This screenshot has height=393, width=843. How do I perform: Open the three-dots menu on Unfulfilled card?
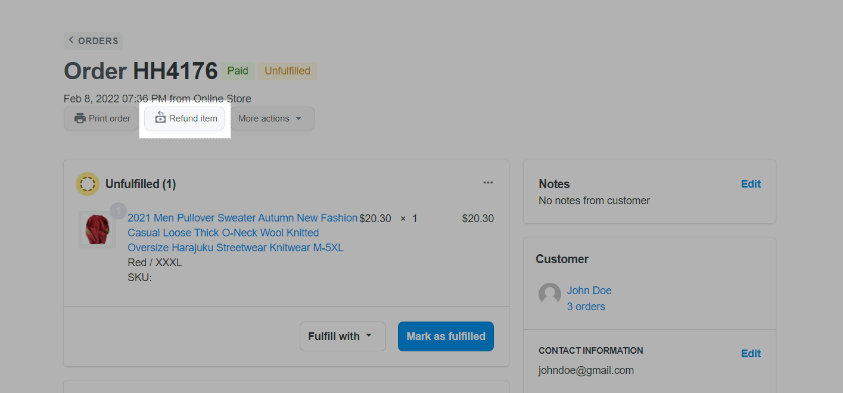[488, 183]
